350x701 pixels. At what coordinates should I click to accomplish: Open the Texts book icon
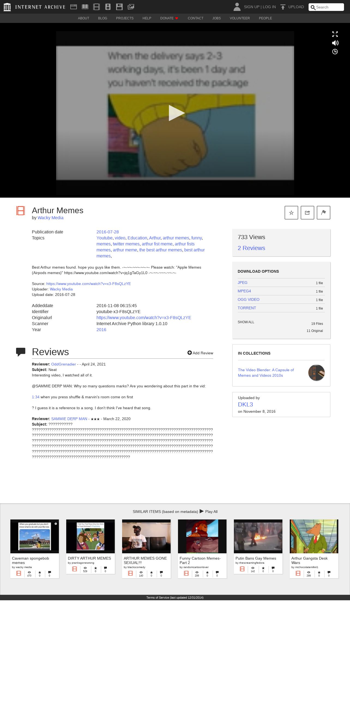85,7
